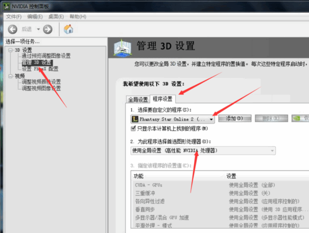
Task: Switch to the 全局设置 tab
Action: (138, 100)
